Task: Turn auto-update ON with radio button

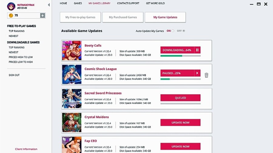Action: tap(173, 31)
